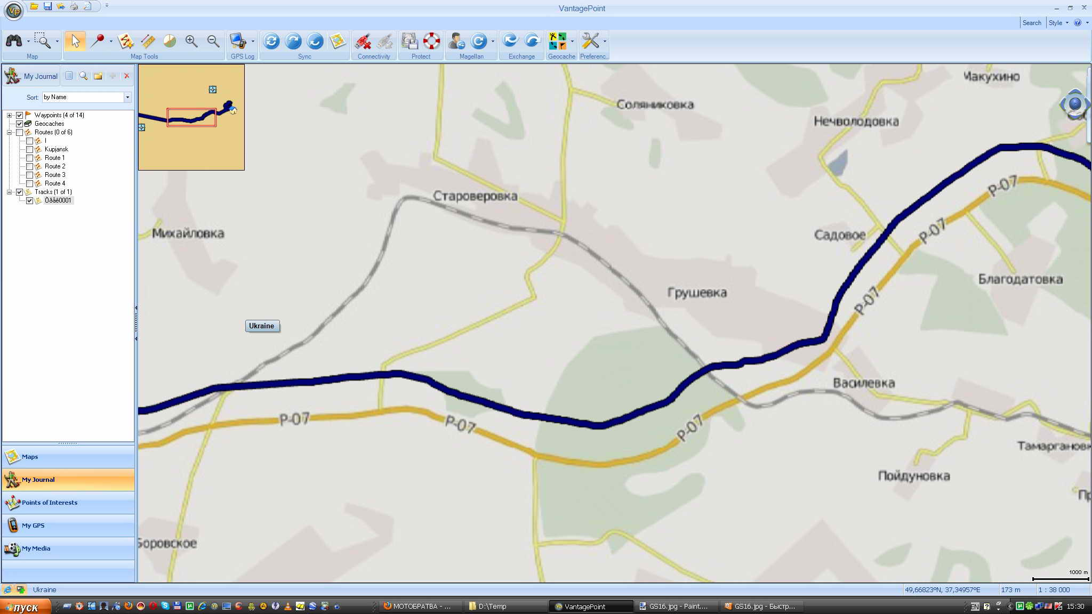Open the Sort by Name dropdown
The width and height of the screenshot is (1092, 614).
127,97
